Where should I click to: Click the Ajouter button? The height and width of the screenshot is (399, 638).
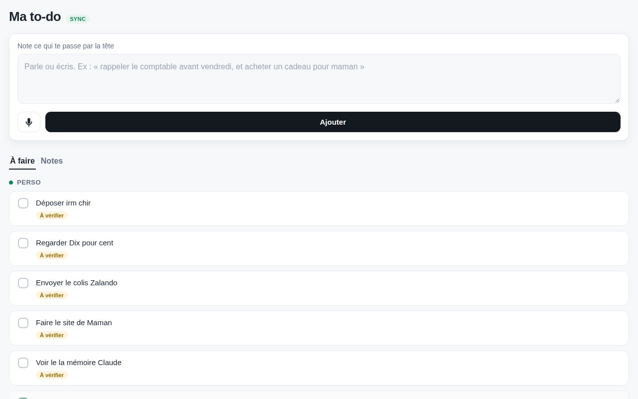333,122
